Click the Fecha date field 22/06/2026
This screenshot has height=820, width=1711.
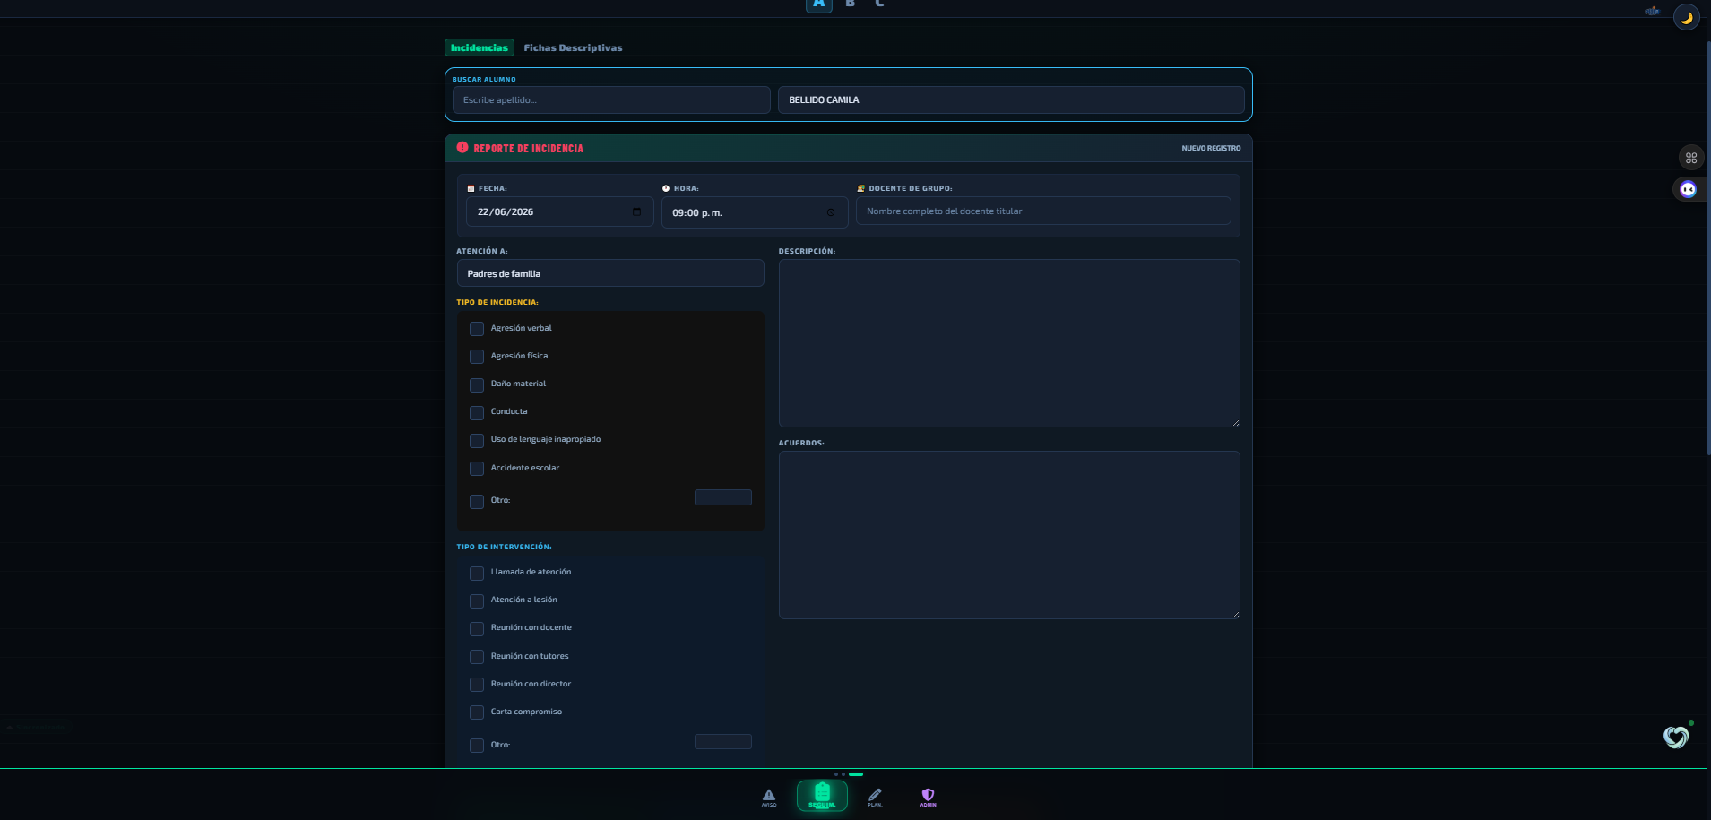tap(560, 212)
